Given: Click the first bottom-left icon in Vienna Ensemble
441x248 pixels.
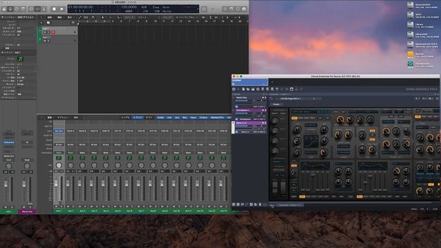Looking at the screenshot, I should point(234,205).
